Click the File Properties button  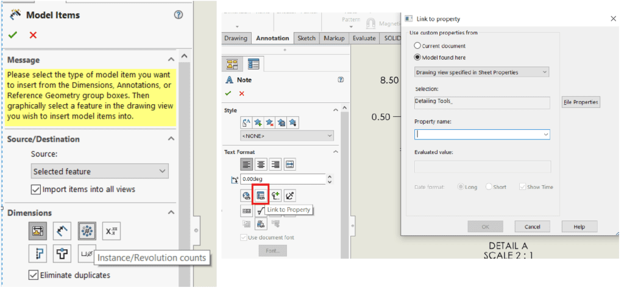[581, 102]
